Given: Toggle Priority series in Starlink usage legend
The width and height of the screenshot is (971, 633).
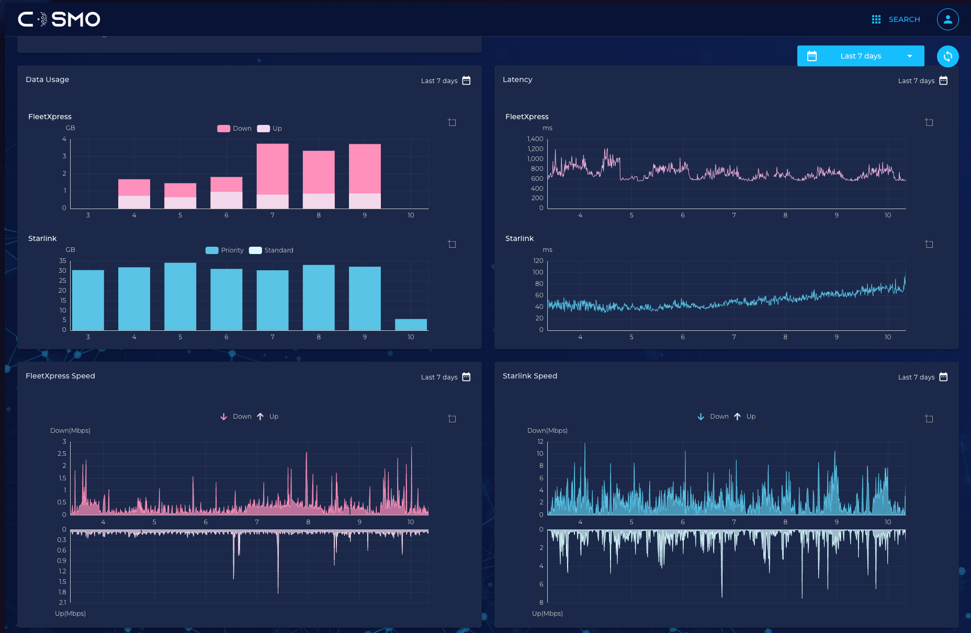Looking at the screenshot, I should [225, 250].
